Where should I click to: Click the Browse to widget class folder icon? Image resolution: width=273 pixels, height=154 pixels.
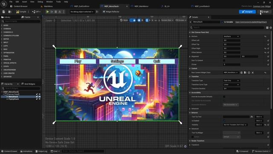[245, 73]
